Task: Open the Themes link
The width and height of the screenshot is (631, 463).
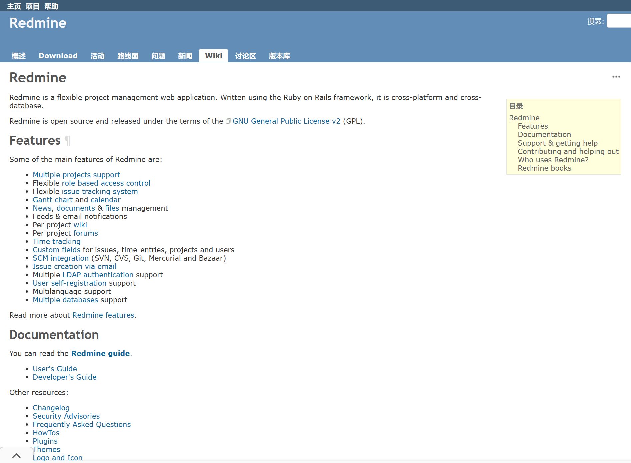Action: click(46, 449)
